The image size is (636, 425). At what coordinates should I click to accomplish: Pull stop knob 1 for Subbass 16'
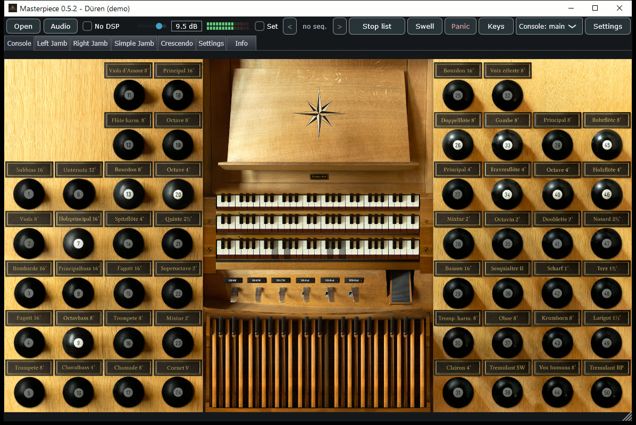[x=29, y=194]
